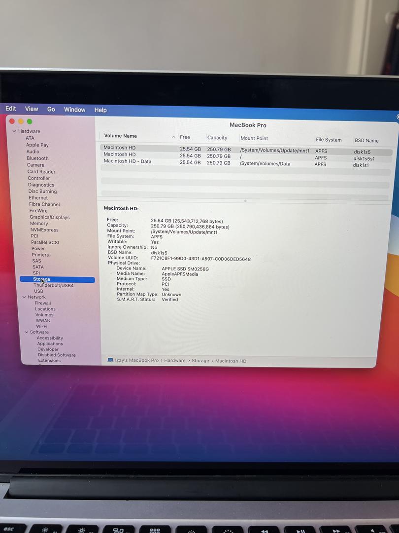Open the Window menu
This screenshot has height=533, width=399.
pyautogui.click(x=75, y=110)
